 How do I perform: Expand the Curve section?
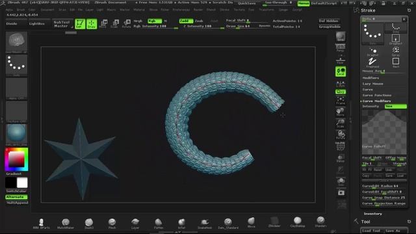[367, 90]
